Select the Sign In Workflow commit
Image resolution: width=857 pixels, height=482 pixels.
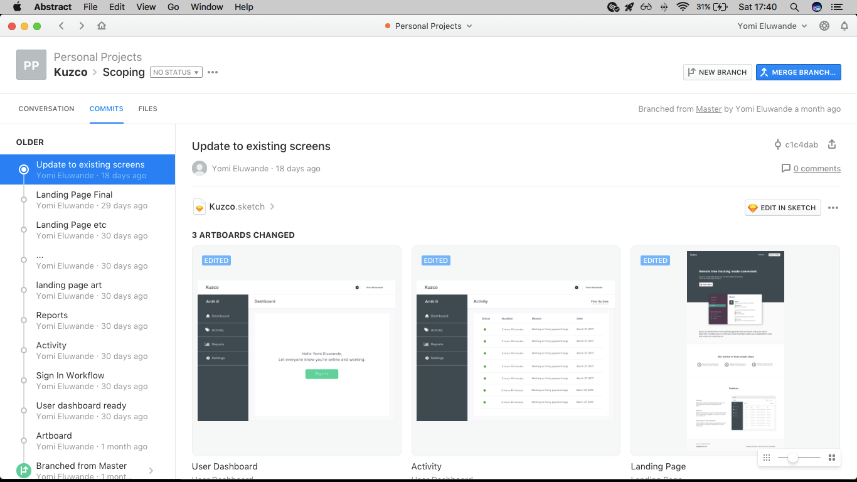[88, 380]
